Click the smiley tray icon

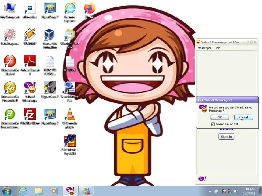(x=216, y=191)
